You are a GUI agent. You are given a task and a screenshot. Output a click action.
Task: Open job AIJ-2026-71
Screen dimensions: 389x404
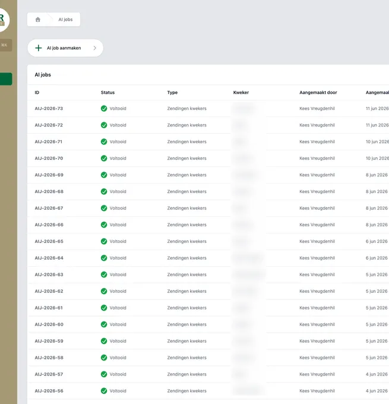[x=49, y=142]
